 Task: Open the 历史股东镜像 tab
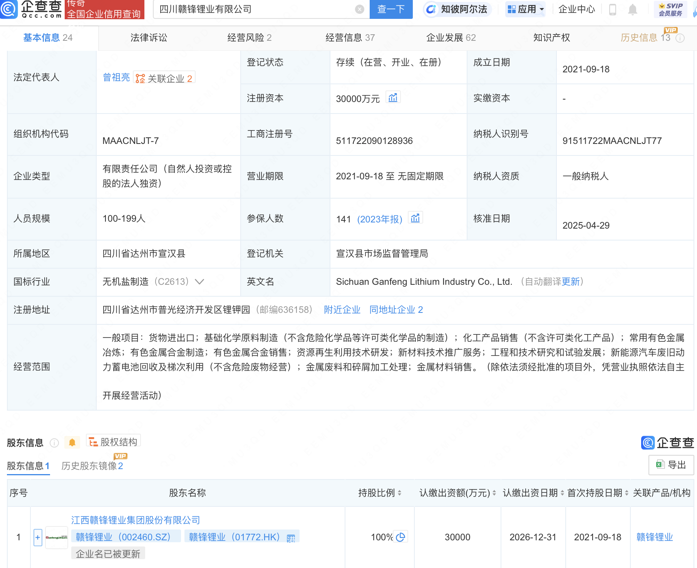click(x=92, y=466)
